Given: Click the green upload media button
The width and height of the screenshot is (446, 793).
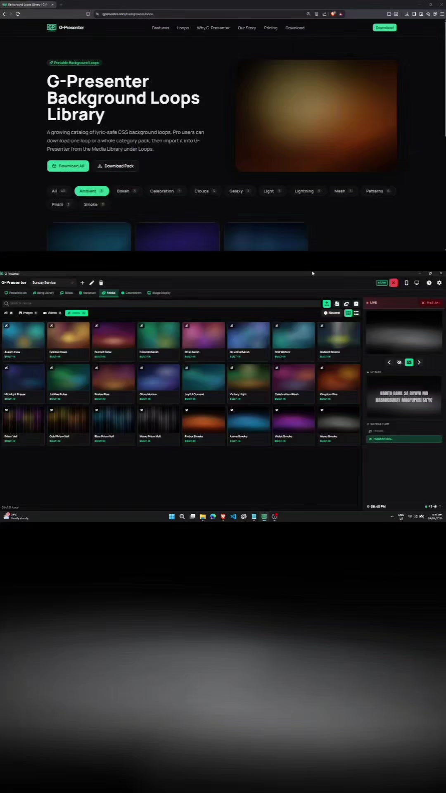Looking at the screenshot, I should tap(327, 304).
